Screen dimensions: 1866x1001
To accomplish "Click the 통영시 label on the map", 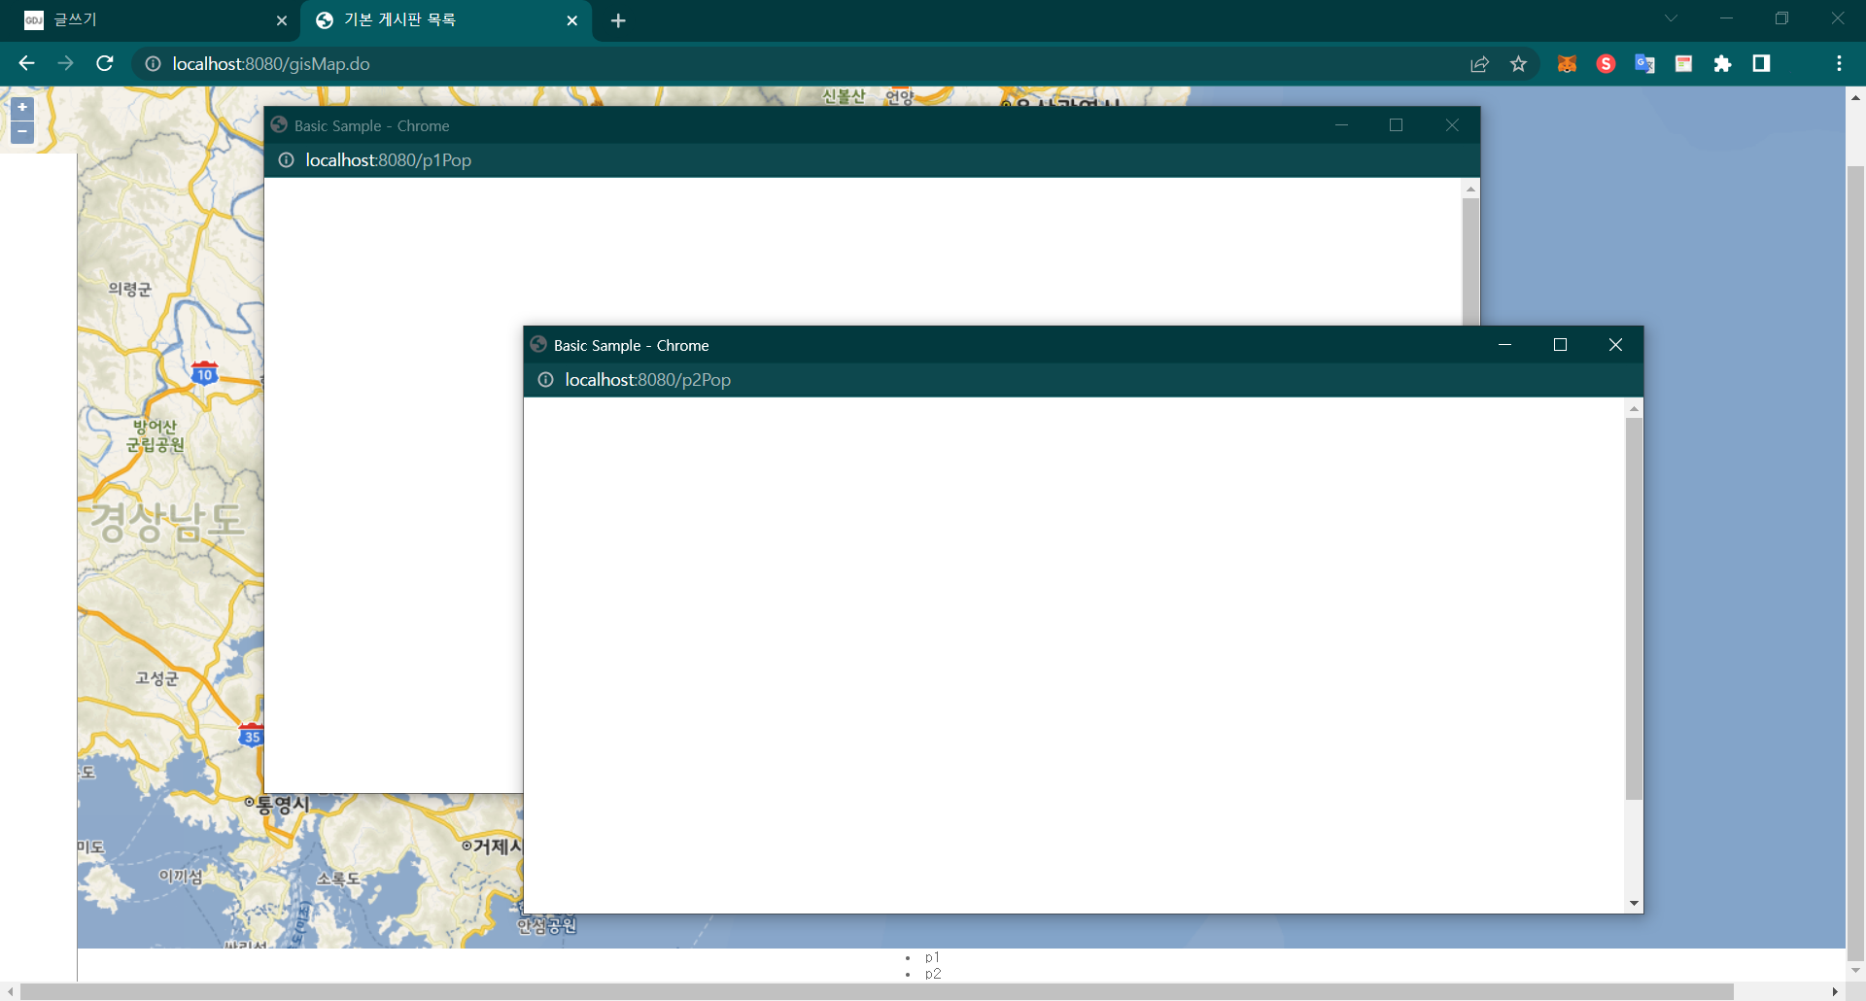I will click(282, 805).
